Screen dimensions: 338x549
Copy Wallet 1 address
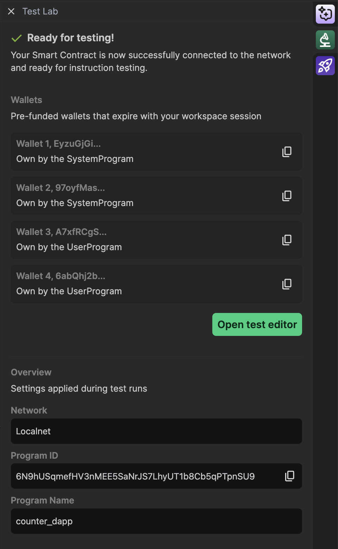pyautogui.click(x=287, y=152)
